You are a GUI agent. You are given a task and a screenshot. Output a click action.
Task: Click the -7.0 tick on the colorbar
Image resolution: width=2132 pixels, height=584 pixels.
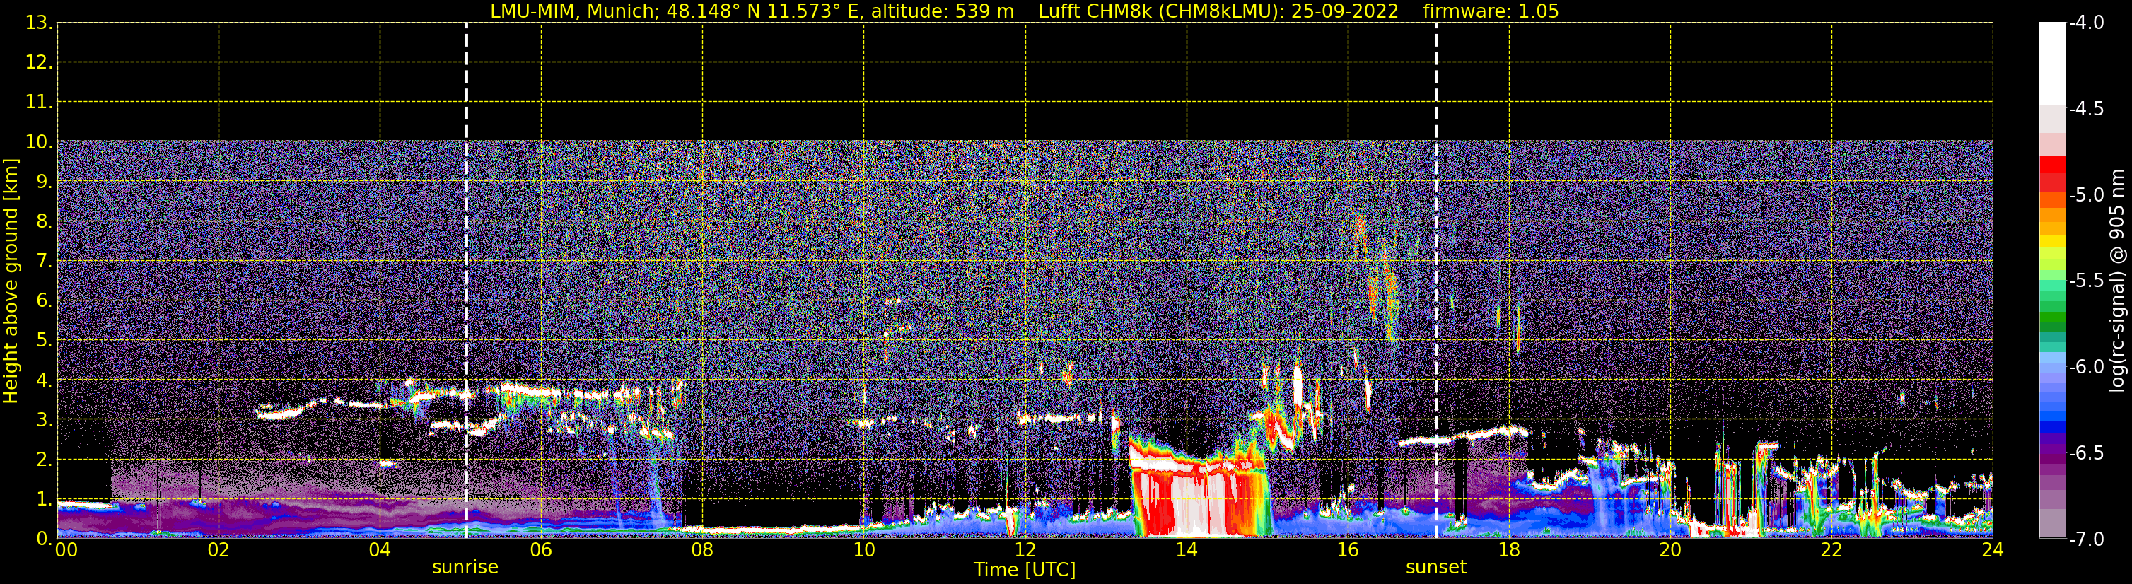click(x=2085, y=539)
